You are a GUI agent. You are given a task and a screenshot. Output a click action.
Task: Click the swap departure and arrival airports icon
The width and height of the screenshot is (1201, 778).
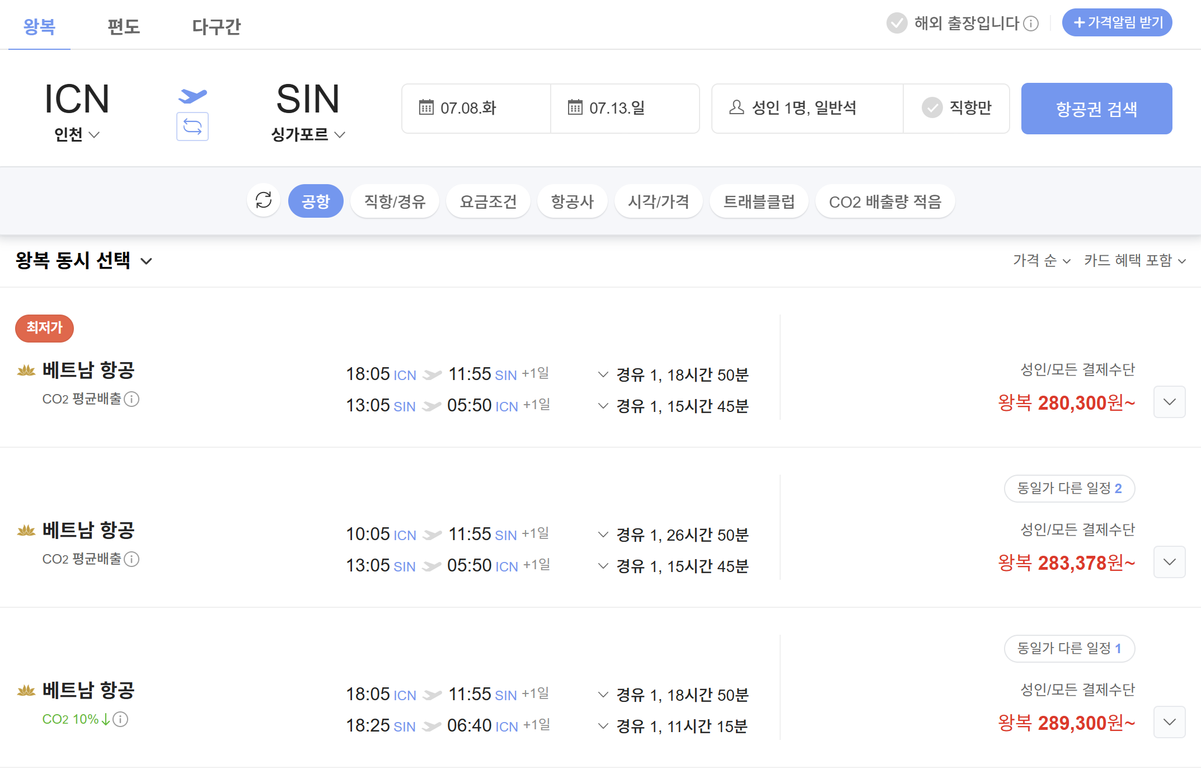(x=193, y=127)
